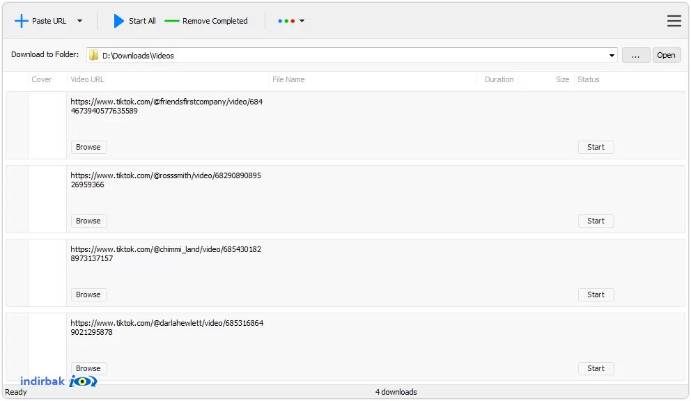Select the friendsfirstcompany TikTok URL text

pyautogui.click(x=166, y=107)
